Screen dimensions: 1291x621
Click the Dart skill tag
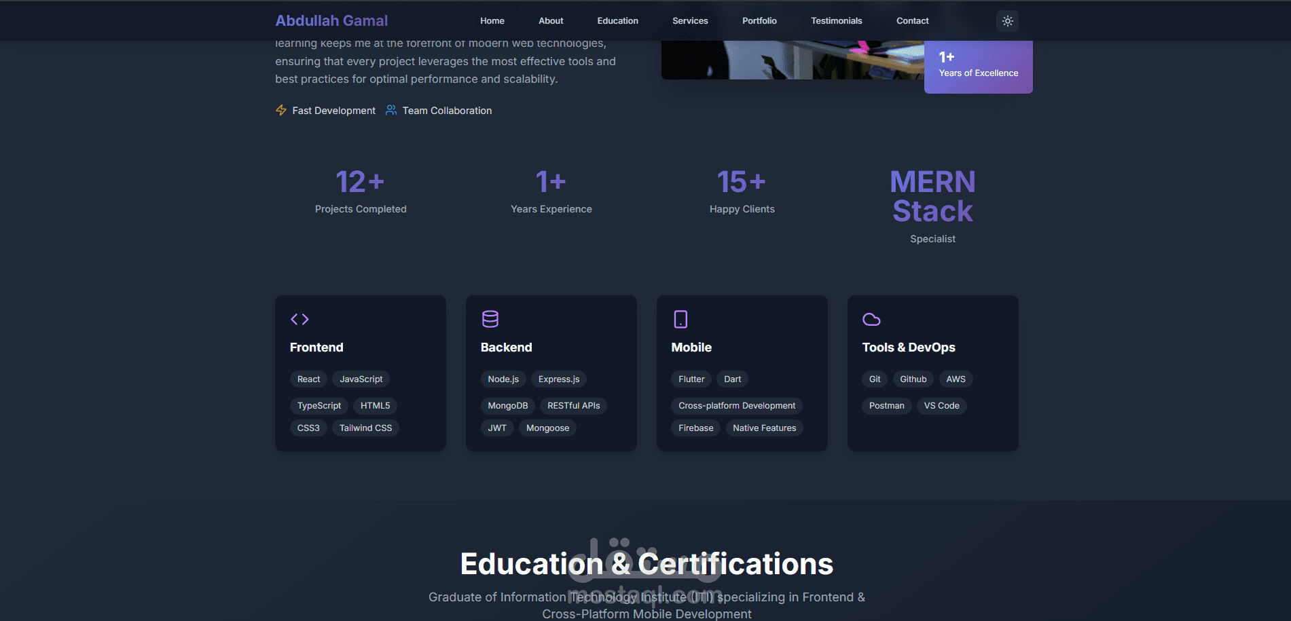(732, 379)
